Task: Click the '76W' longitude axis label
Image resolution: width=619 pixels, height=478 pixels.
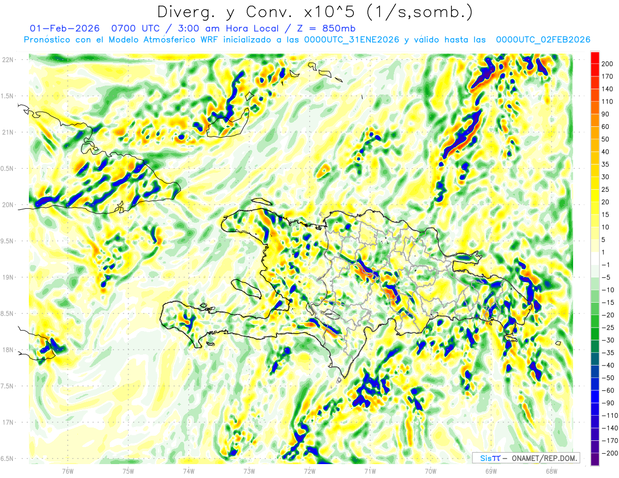Action: 68,471
